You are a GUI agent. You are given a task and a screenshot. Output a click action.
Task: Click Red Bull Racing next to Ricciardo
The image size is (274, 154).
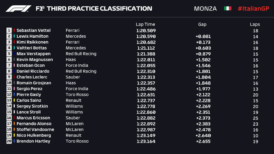coord(81,71)
